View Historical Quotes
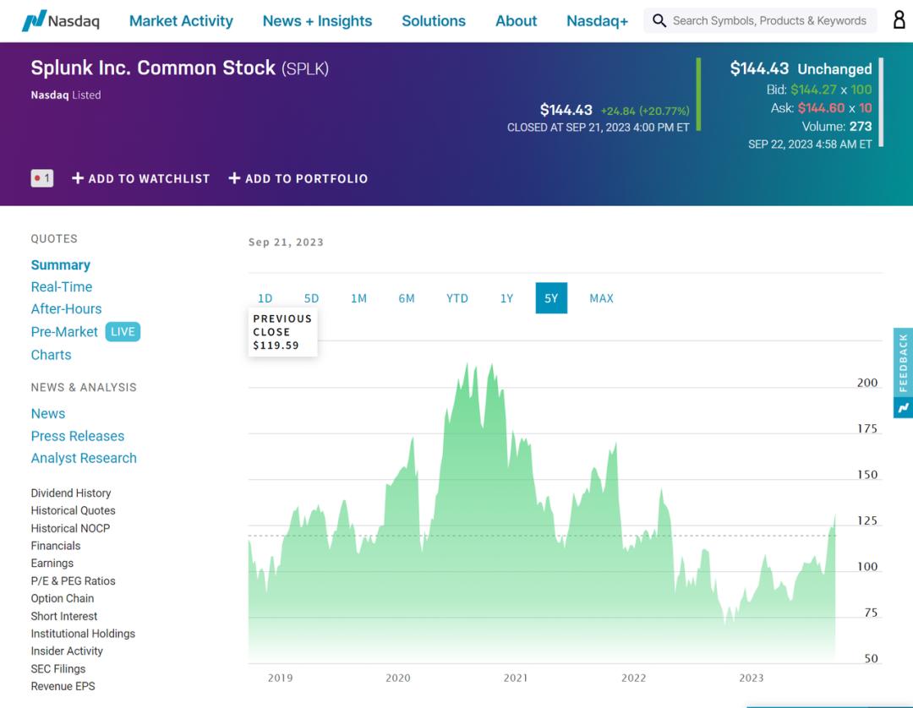913x708 pixels. pos(74,510)
